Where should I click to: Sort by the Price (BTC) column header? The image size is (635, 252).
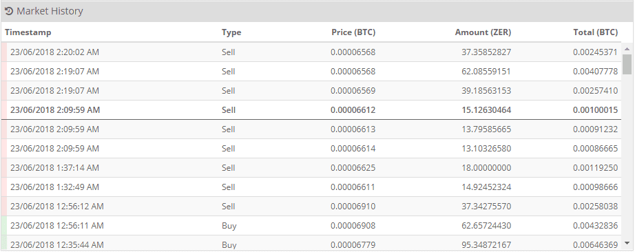353,32
